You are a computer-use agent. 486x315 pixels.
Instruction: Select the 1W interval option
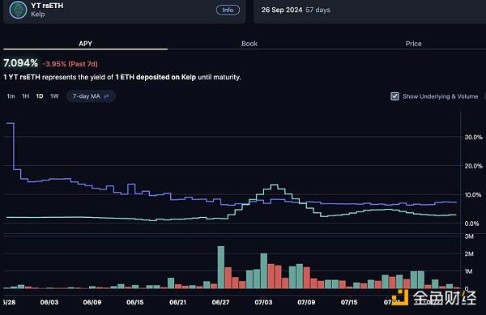(54, 96)
